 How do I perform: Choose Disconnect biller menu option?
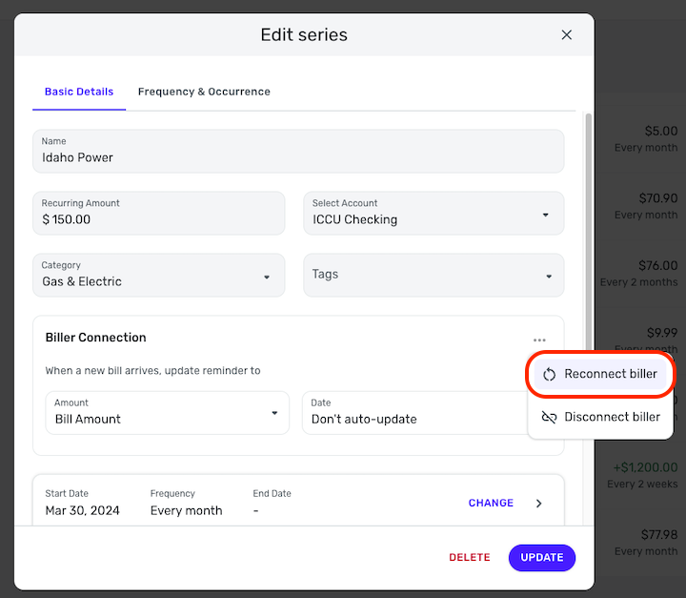click(600, 417)
